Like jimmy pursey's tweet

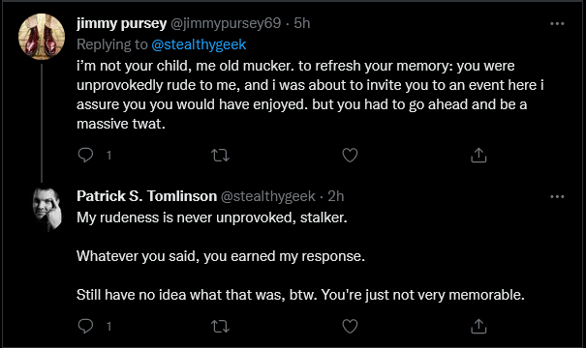click(x=350, y=156)
